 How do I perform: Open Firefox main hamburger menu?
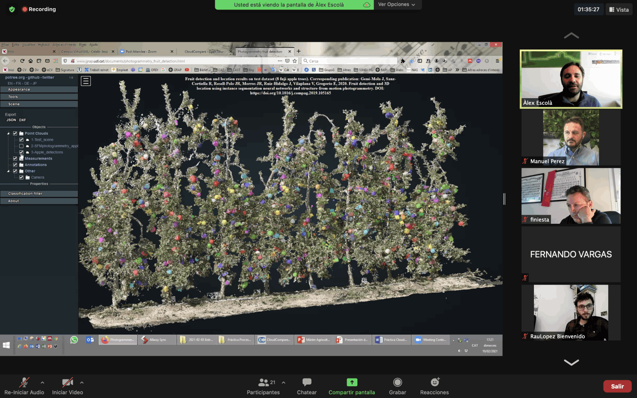click(497, 61)
